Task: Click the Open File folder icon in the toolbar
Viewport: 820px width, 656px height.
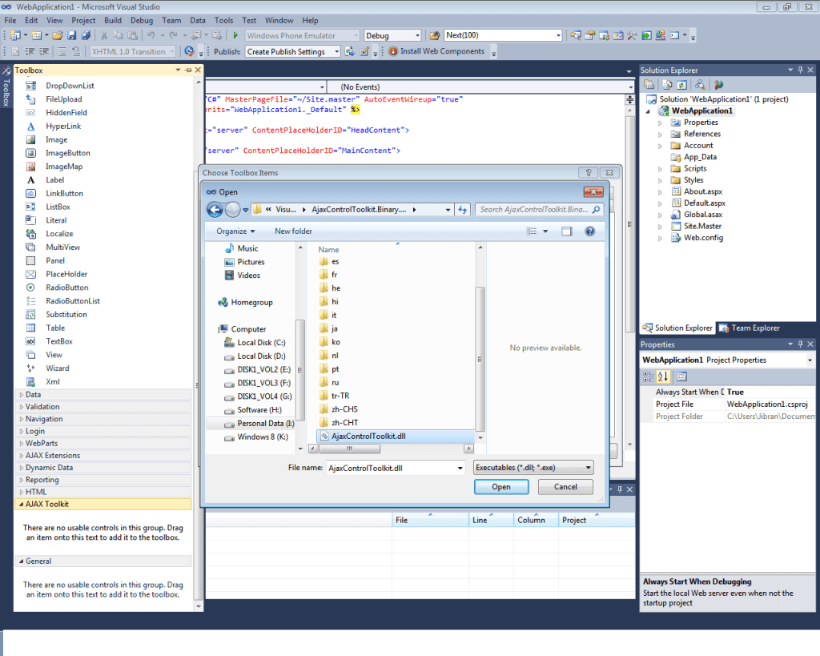Action: pyautogui.click(x=58, y=35)
